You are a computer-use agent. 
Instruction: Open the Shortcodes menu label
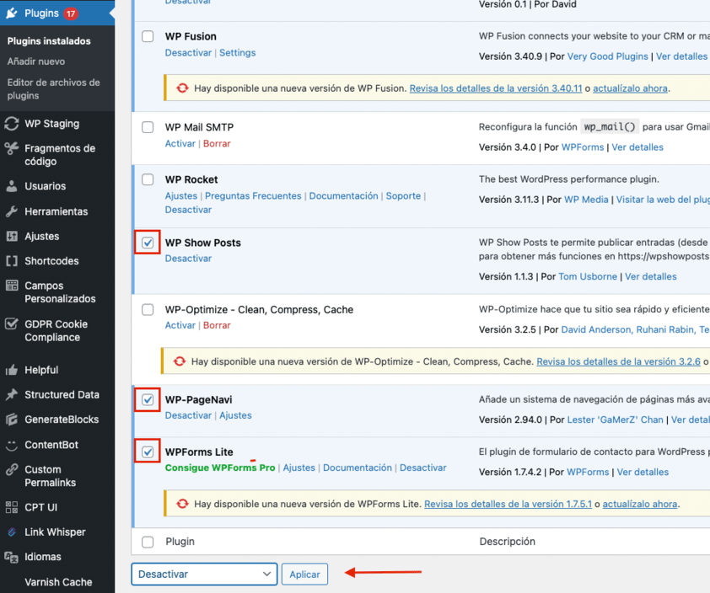(51, 261)
